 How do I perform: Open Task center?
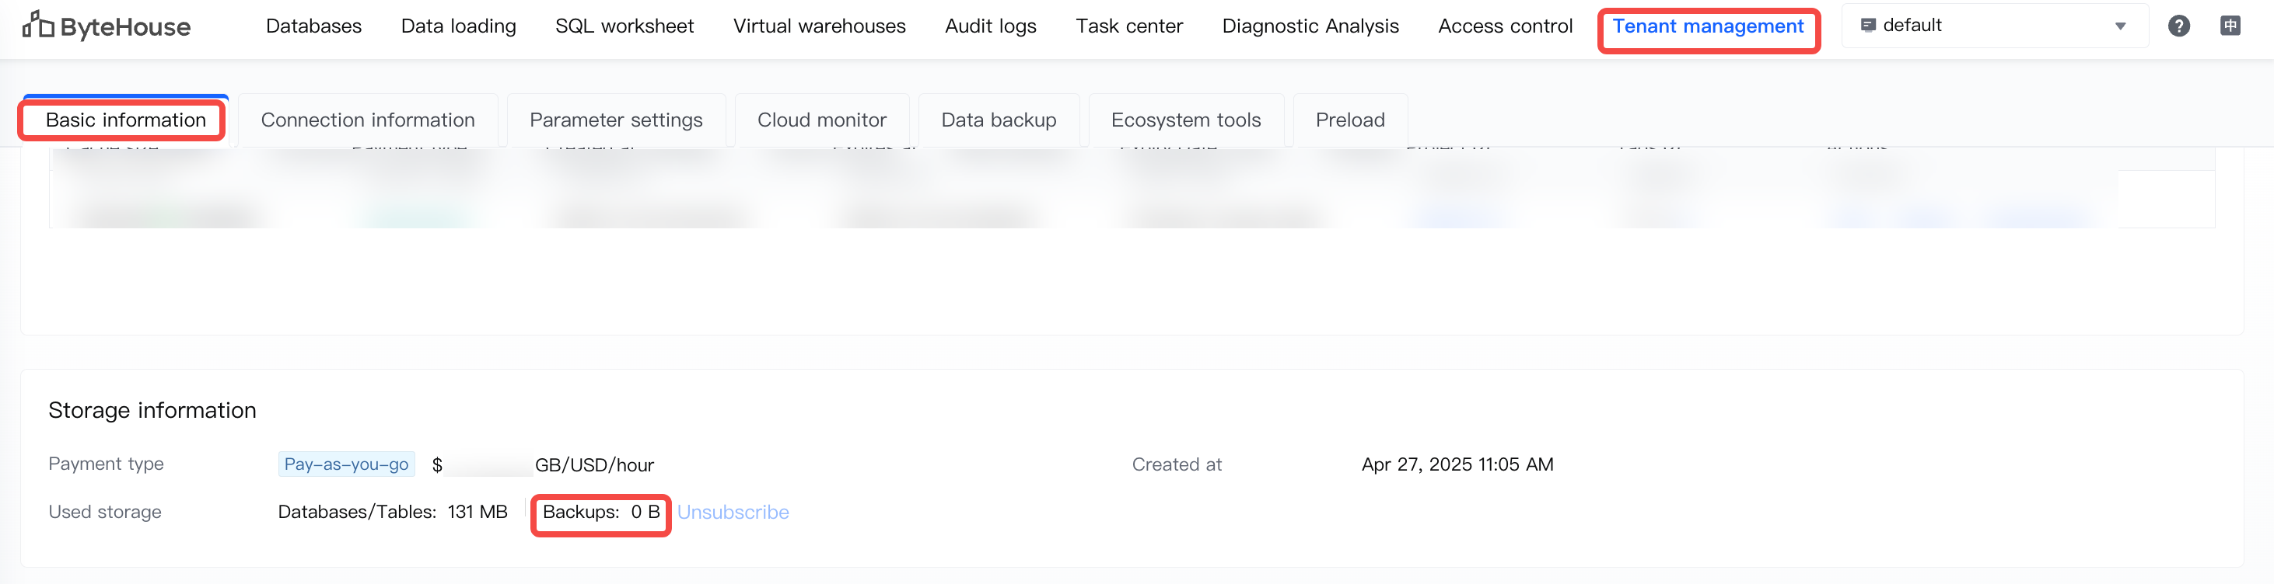pyautogui.click(x=1129, y=26)
